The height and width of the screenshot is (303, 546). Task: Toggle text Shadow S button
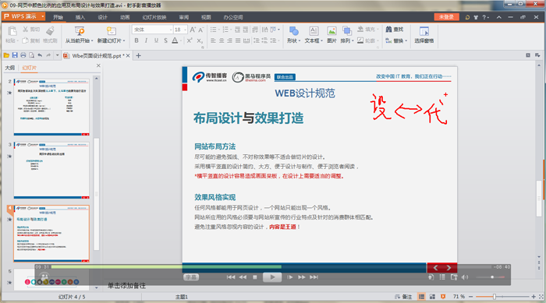(165, 41)
